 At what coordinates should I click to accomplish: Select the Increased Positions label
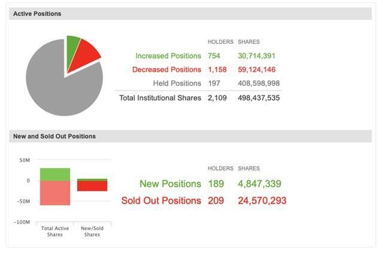pos(168,56)
